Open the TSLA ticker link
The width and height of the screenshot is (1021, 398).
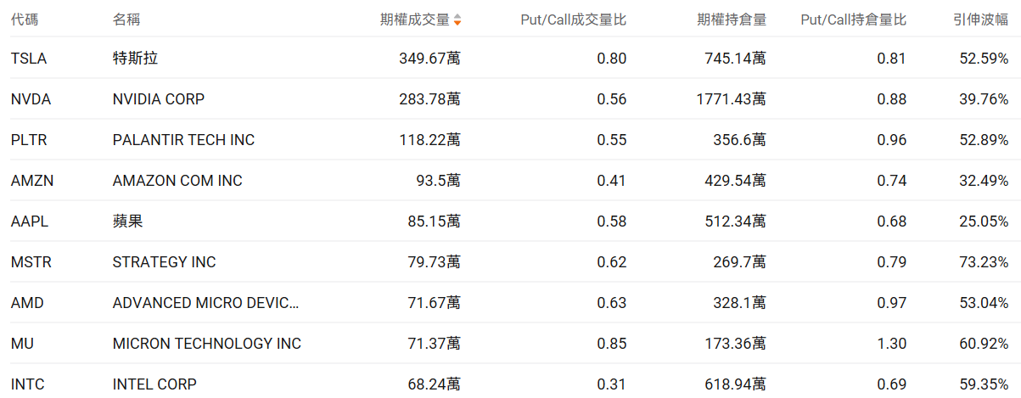29,59
